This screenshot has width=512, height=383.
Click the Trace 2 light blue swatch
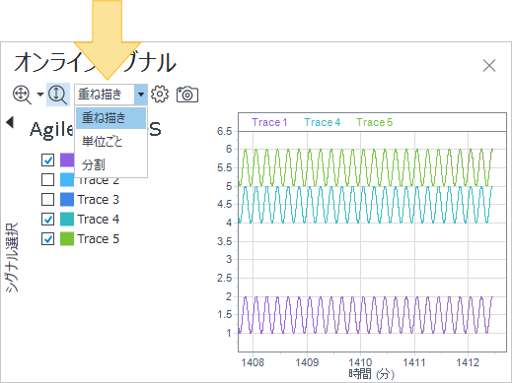click(x=67, y=179)
